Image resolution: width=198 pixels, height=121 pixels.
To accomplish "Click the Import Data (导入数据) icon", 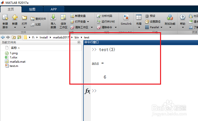I will pyautogui.click(x=53, y=17).
